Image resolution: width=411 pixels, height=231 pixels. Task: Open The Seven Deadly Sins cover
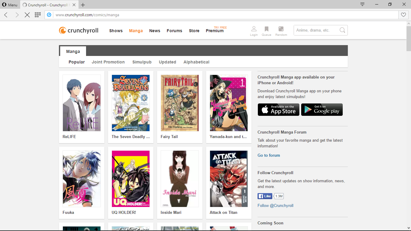pyautogui.click(x=131, y=103)
